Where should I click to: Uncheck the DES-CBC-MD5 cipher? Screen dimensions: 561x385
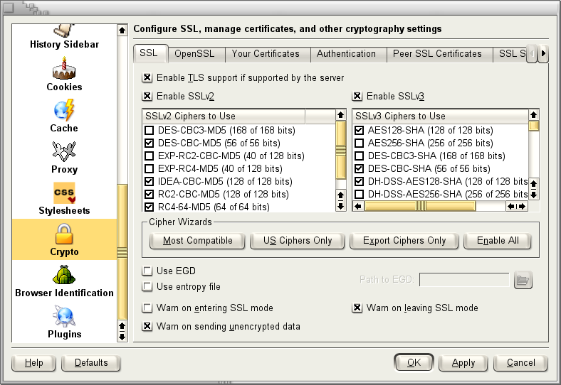[x=149, y=143]
